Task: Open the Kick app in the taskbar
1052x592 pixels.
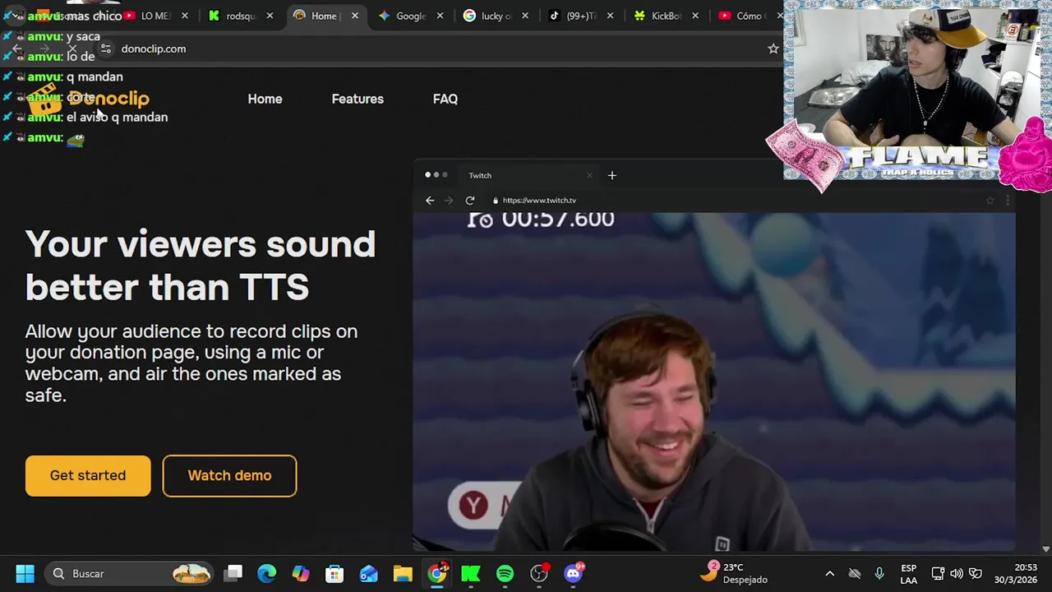Action: pyautogui.click(x=471, y=573)
